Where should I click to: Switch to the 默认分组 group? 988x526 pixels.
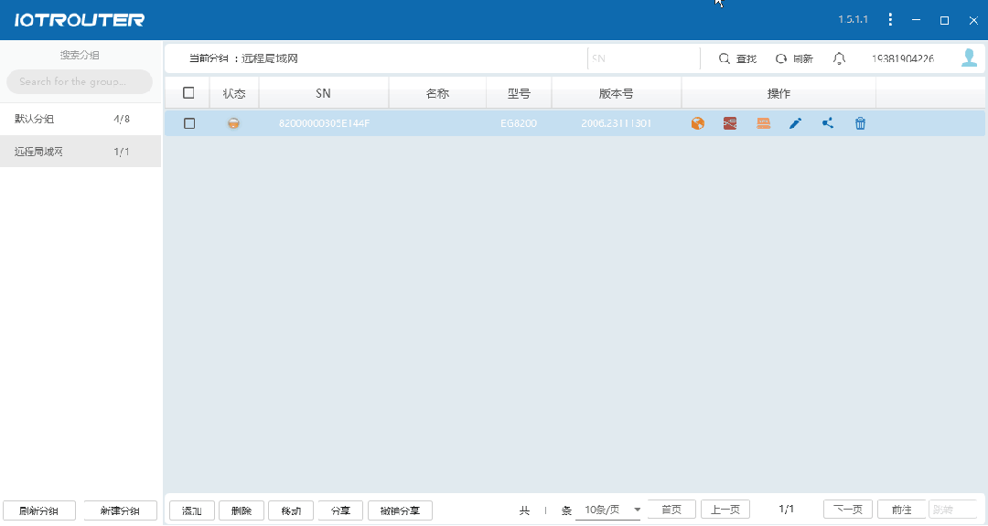pos(81,118)
